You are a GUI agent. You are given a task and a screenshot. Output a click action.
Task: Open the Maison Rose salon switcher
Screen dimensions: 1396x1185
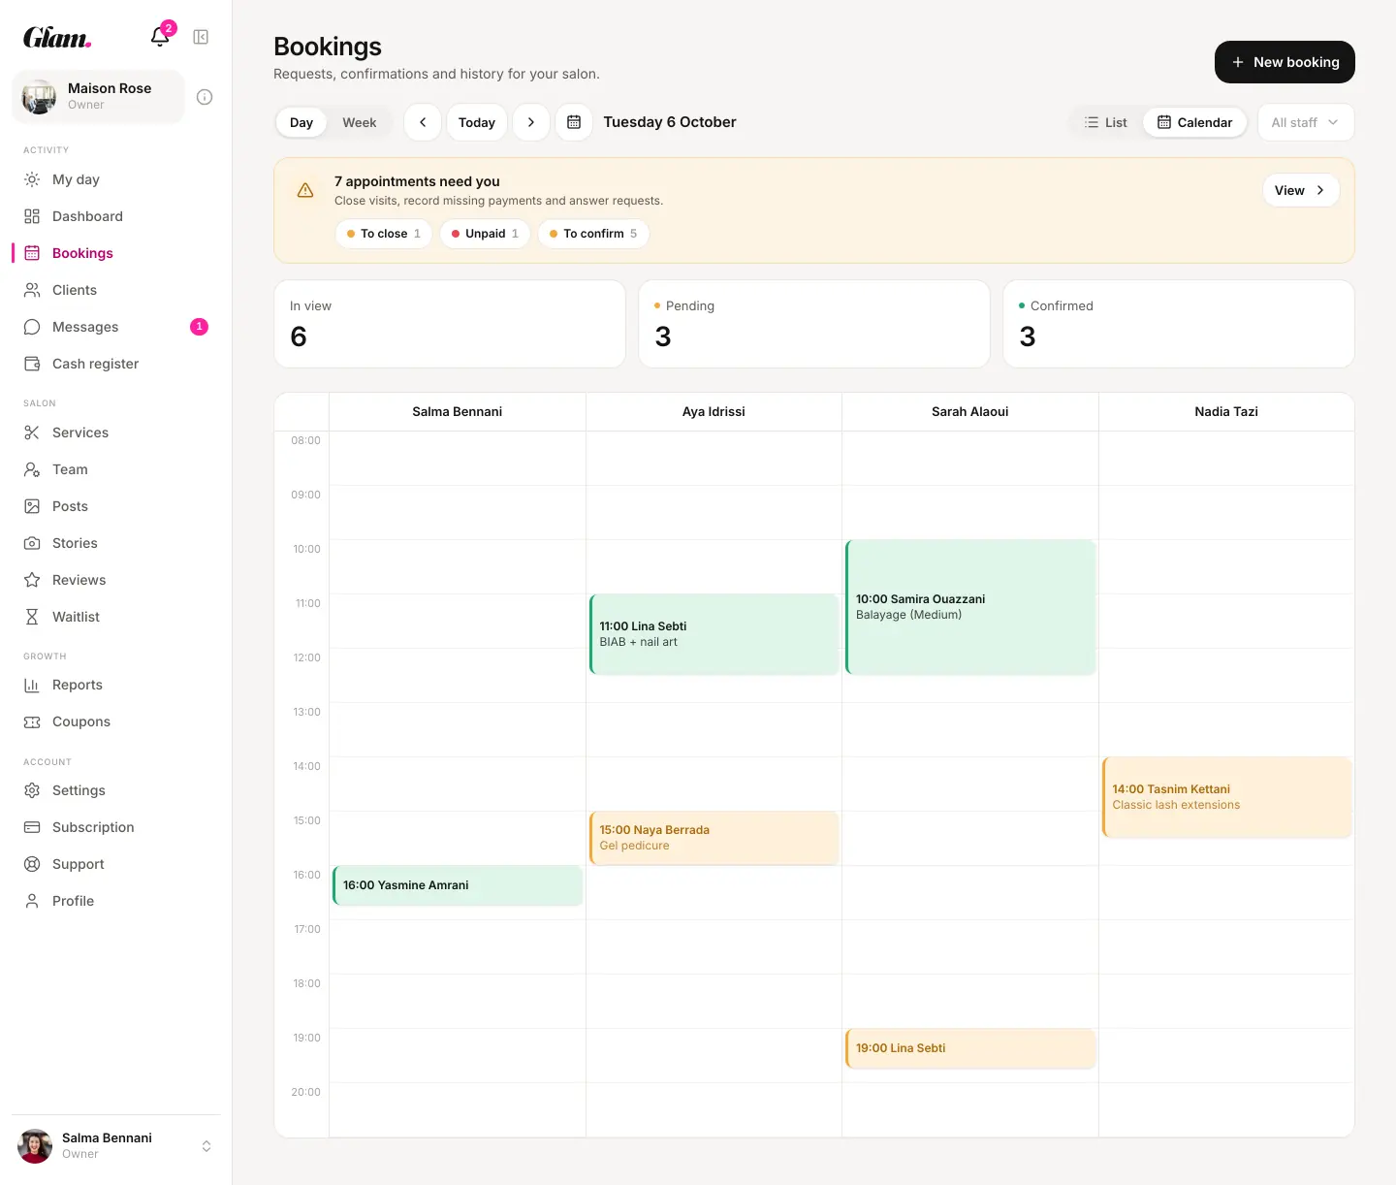[x=98, y=96]
